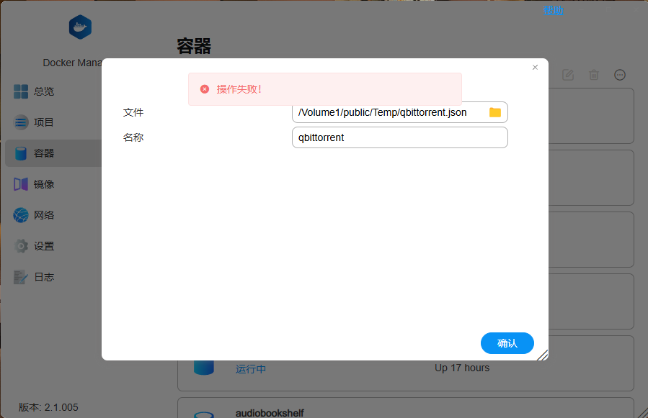Click the 网络 globe icon
The image size is (648, 418).
[21, 215]
